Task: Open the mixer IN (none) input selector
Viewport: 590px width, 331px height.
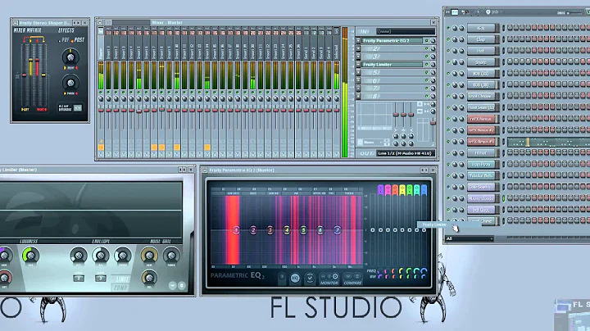Action: [406, 32]
